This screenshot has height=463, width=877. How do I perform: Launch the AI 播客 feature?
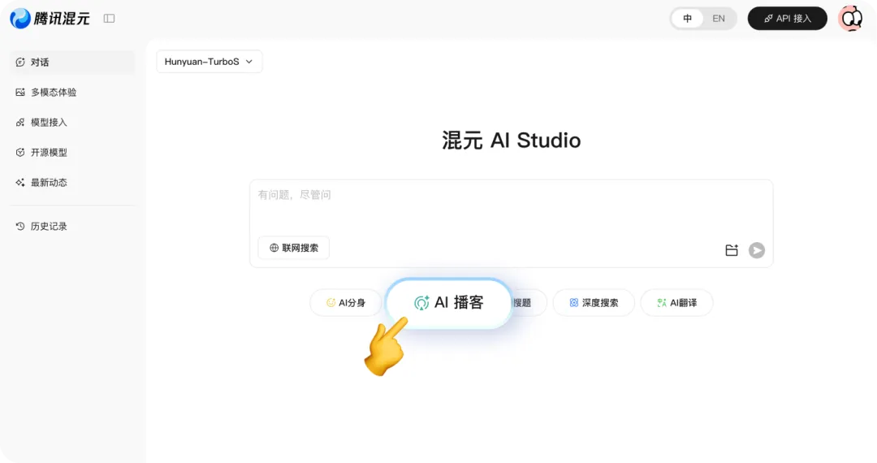click(x=449, y=303)
